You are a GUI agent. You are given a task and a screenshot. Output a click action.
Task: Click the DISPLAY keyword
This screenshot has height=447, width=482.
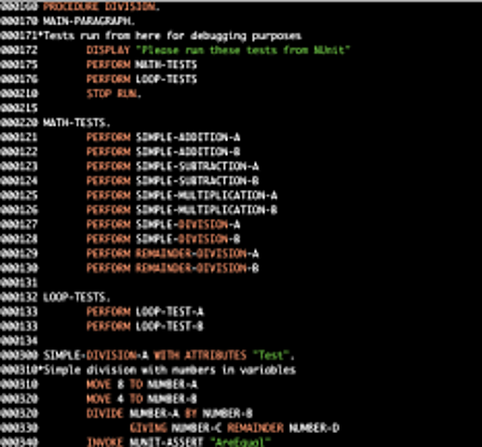coord(108,50)
